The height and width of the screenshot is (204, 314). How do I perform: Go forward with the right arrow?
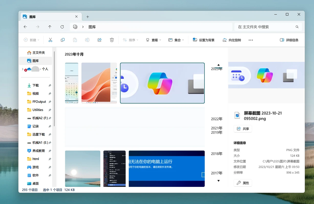tap(37, 27)
